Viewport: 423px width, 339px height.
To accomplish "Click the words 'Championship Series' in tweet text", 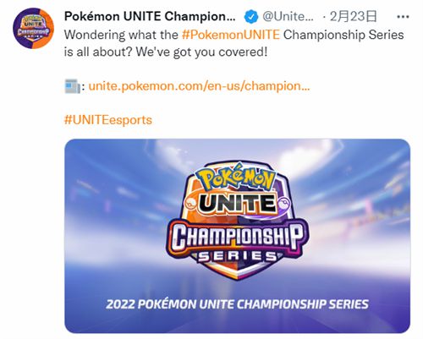I will click(x=343, y=35).
